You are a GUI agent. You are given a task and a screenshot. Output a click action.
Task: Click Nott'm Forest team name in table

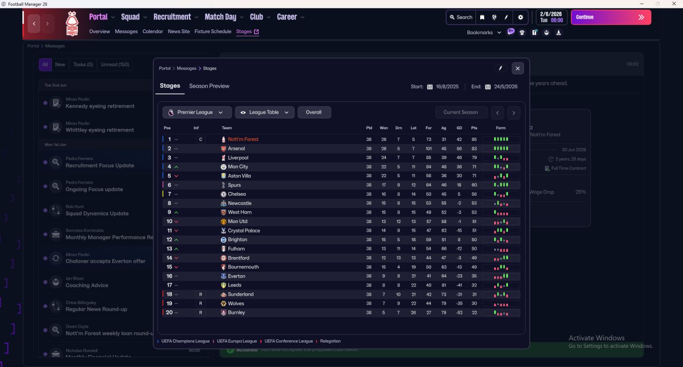tap(243, 139)
